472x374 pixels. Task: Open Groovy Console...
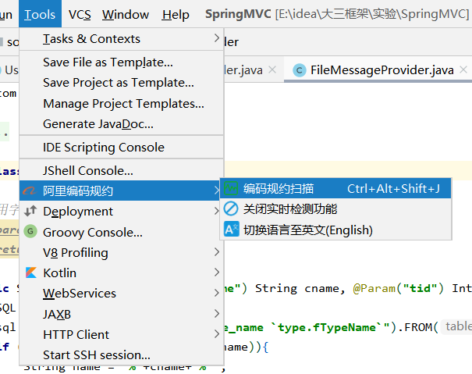[x=122, y=232]
